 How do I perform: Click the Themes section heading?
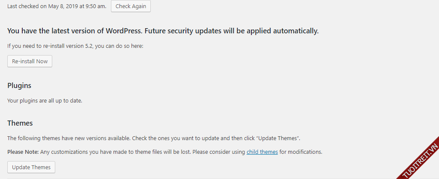click(x=20, y=123)
